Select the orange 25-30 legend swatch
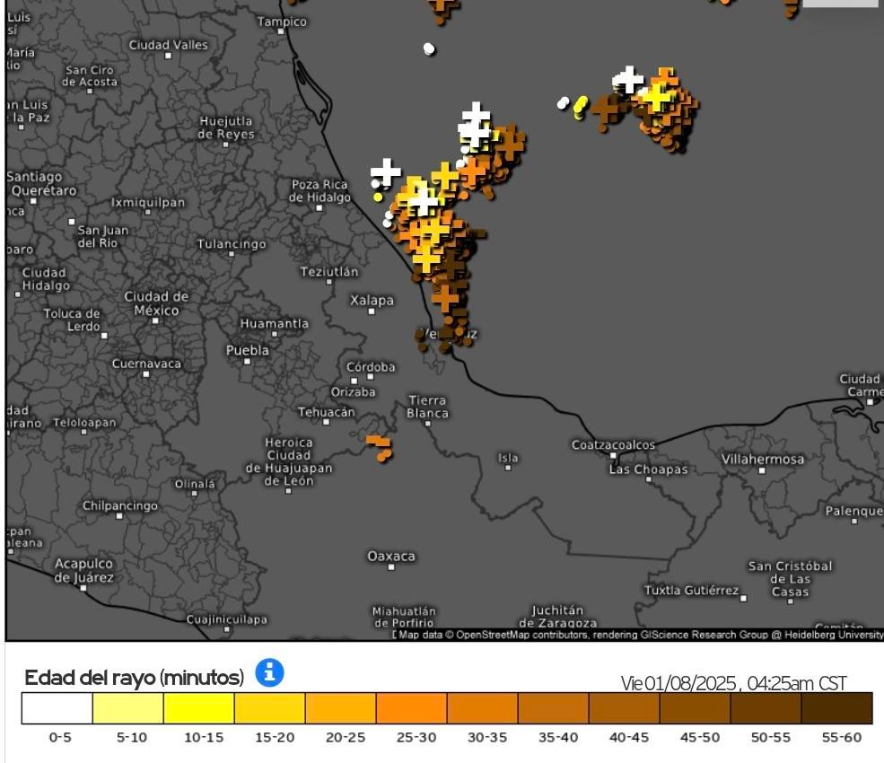884x763 pixels. pyautogui.click(x=412, y=708)
